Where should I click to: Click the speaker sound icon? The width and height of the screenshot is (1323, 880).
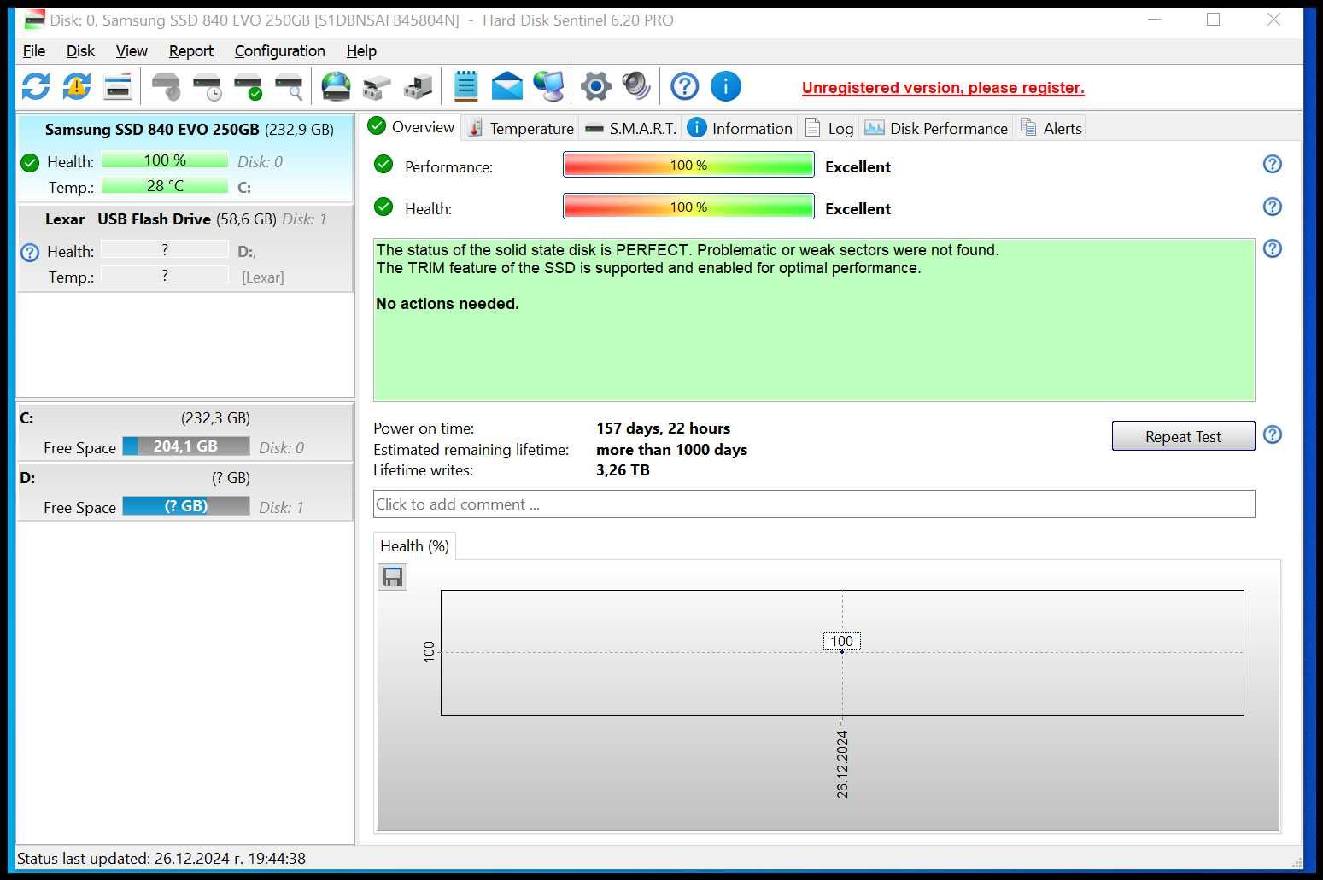point(636,86)
